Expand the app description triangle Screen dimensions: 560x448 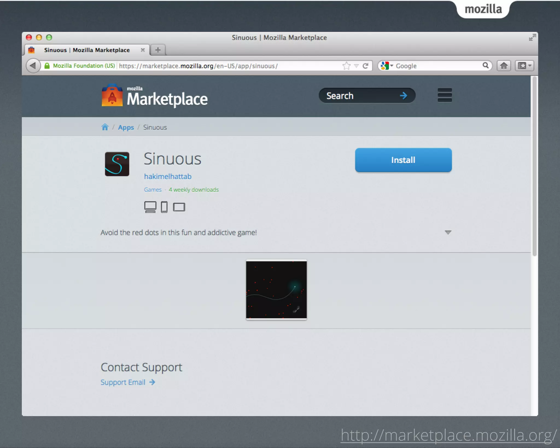click(x=448, y=232)
